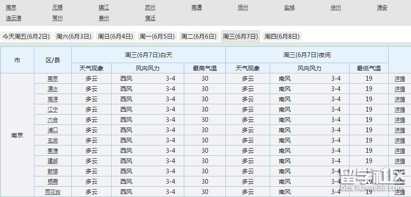411x197 pixels.
Task: View 详情 for the 高淳 row
Action: pos(400,99)
